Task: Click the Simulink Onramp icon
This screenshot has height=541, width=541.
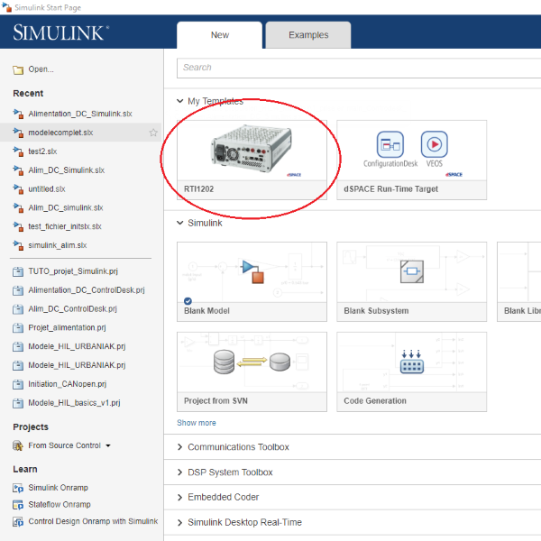Action: click(x=18, y=488)
